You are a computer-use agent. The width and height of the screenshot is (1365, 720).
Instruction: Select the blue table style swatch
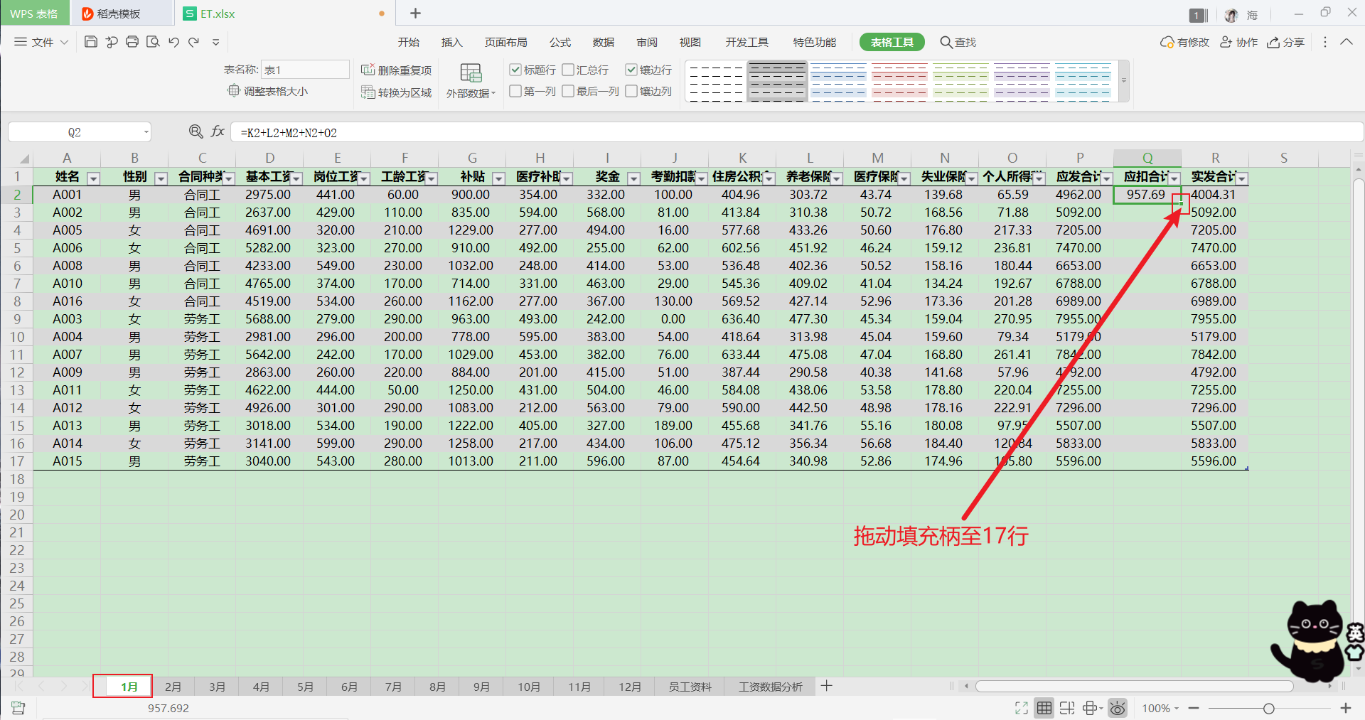838,81
